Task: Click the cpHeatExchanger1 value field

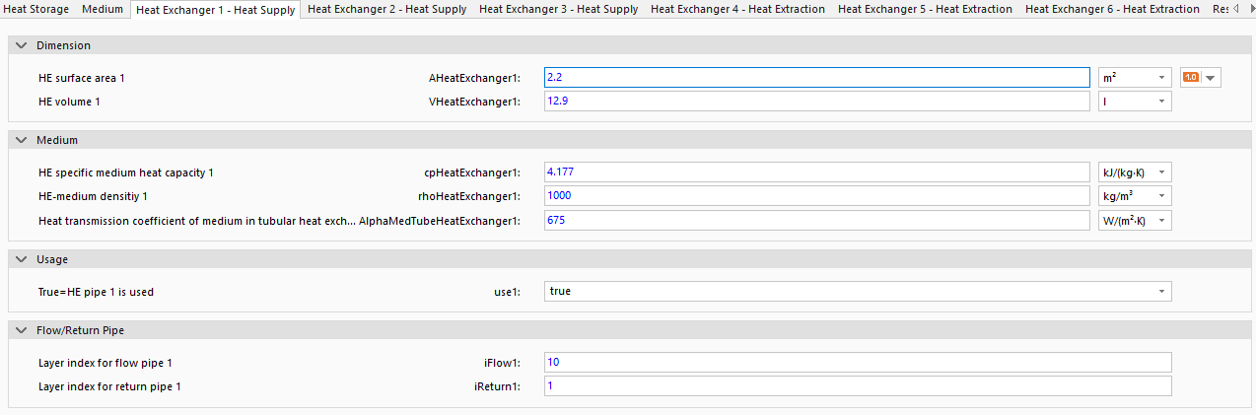Action: (x=816, y=173)
